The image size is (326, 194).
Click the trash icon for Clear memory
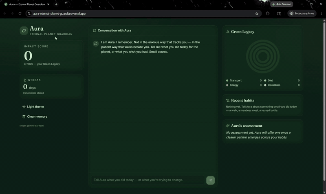coord(24,117)
